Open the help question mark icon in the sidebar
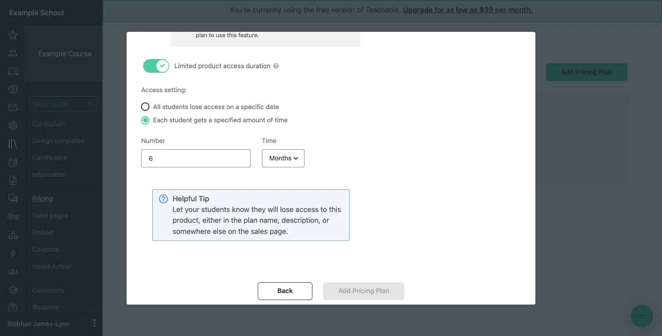 [x=13, y=307]
